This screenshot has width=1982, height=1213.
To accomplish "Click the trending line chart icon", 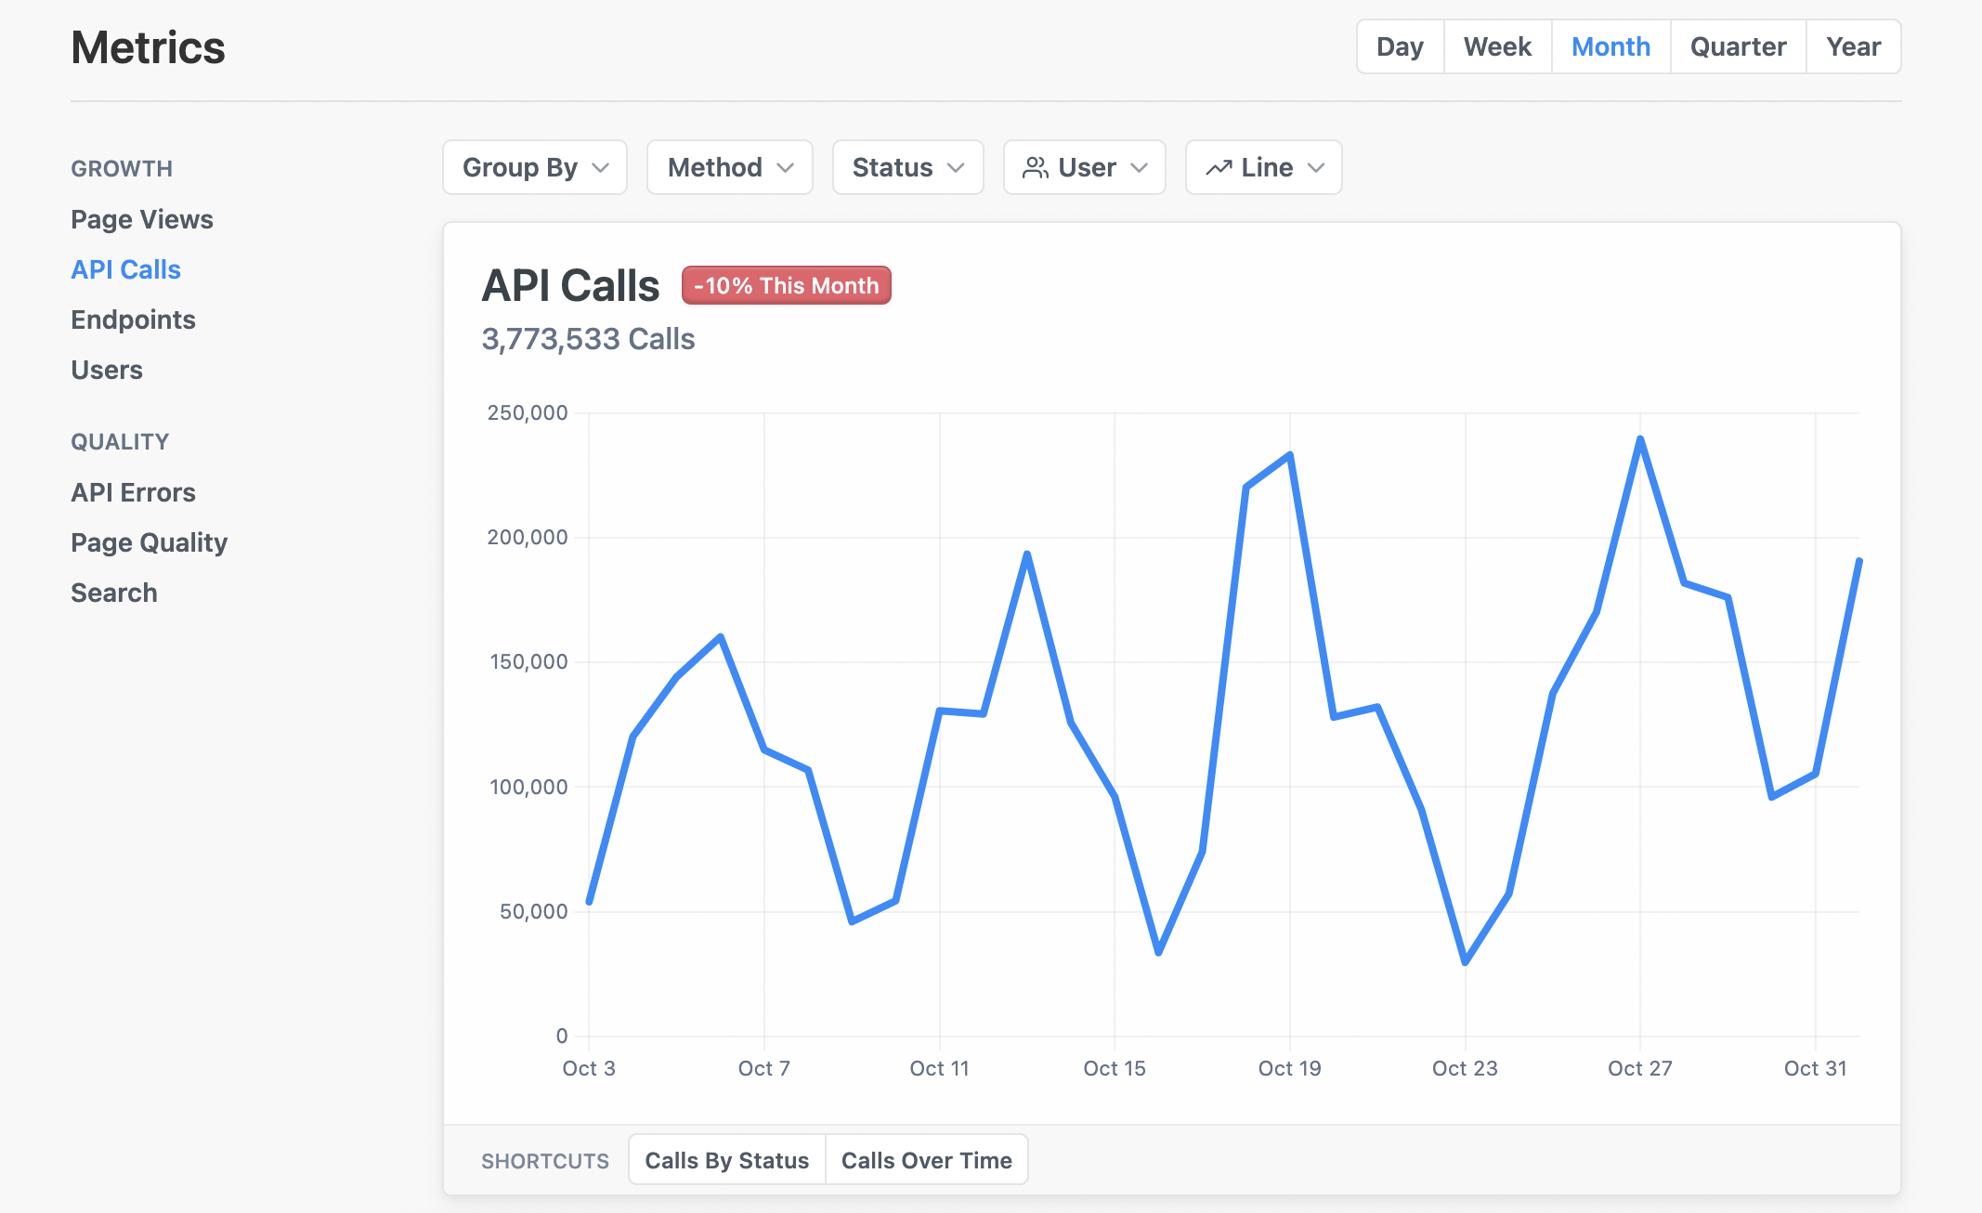I will [1219, 167].
